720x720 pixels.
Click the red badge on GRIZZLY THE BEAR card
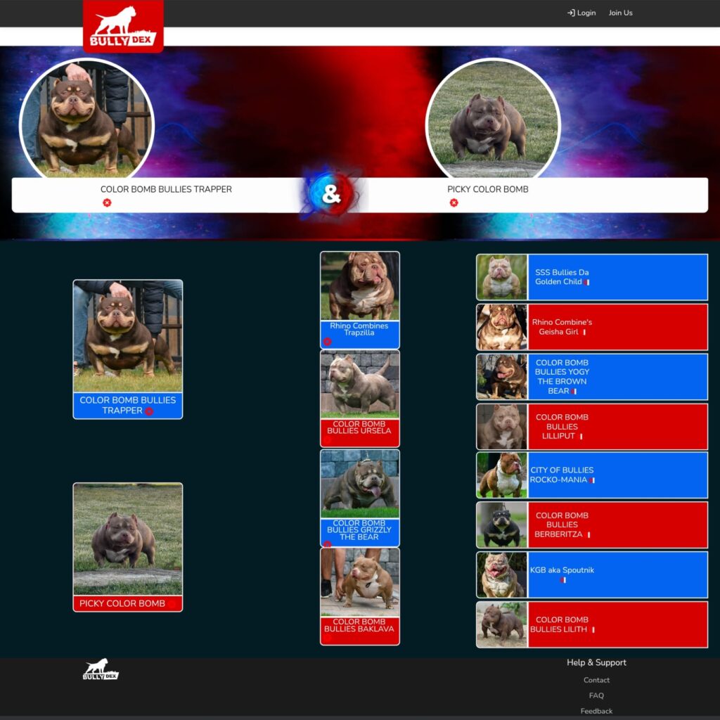327,544
